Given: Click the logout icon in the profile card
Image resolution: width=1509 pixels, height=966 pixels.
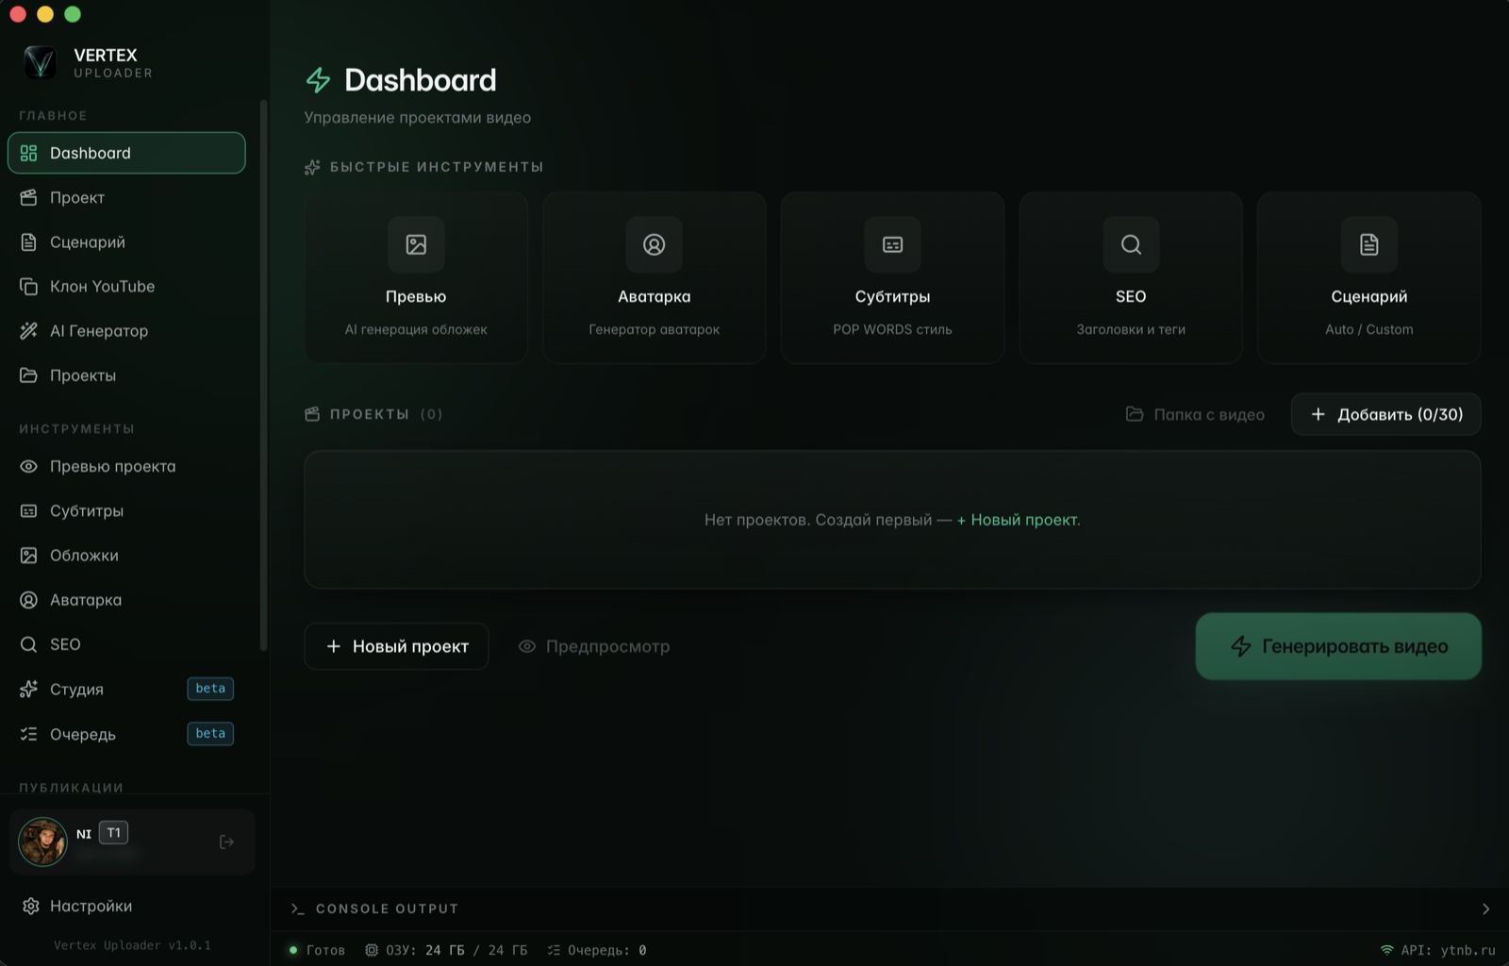Looking at the screenshot, I should [x=226, y=841].
